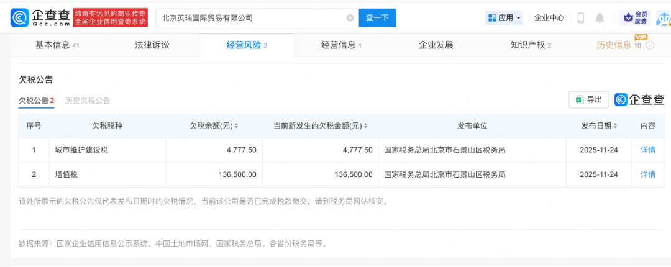Sort by 当前新发生的欠税金额 column
This screenshot has height=267, width=671.
pyautogui.click(x=365, y=126)
